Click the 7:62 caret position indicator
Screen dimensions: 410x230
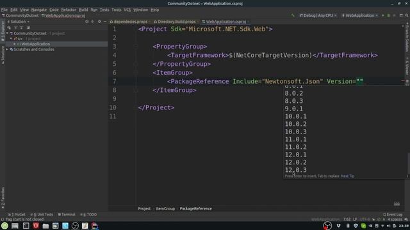[347, 219]
